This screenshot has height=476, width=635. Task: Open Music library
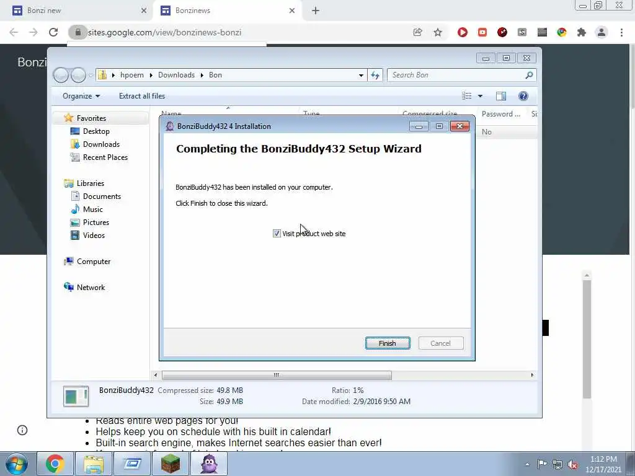[93, 209]
